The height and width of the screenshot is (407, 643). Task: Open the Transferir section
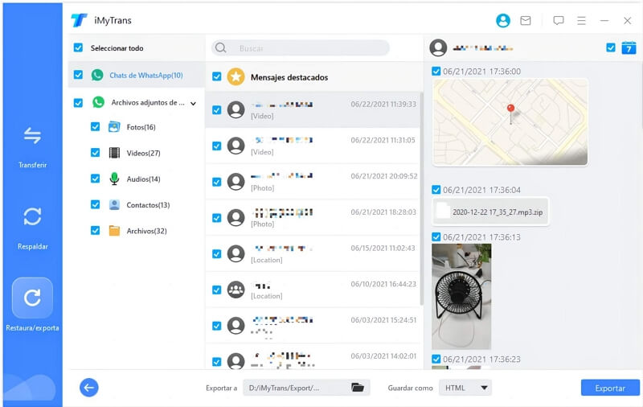pyautogui.click(x=32, y=147)
